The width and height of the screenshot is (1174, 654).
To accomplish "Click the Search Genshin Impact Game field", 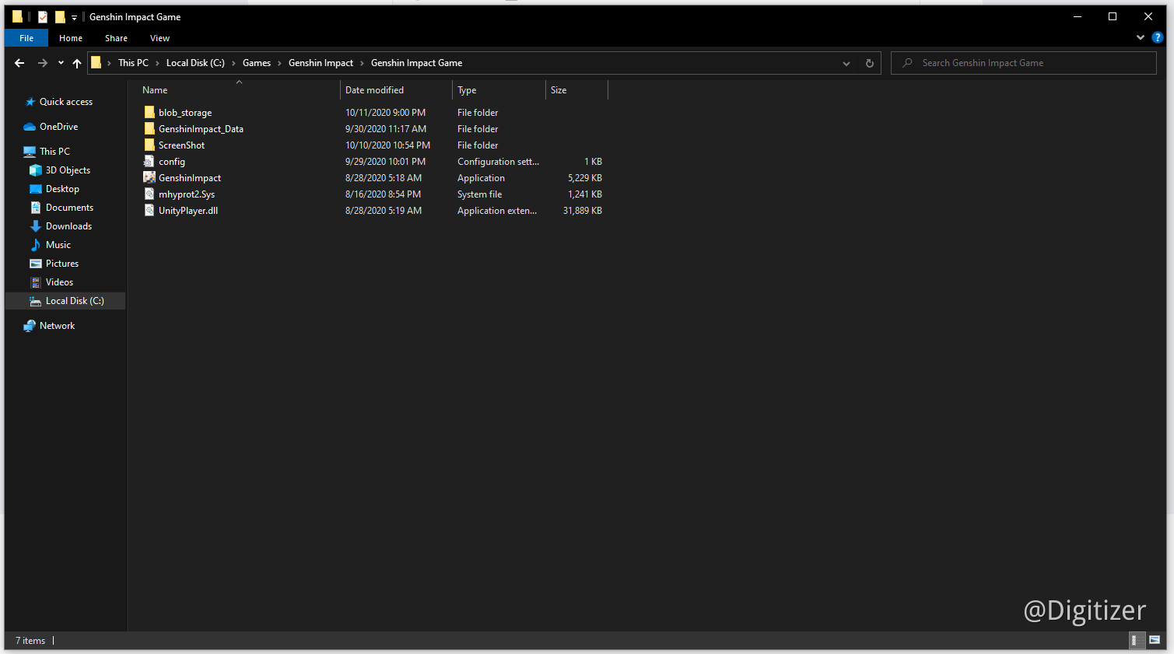I will click(x=1023, y=63).
